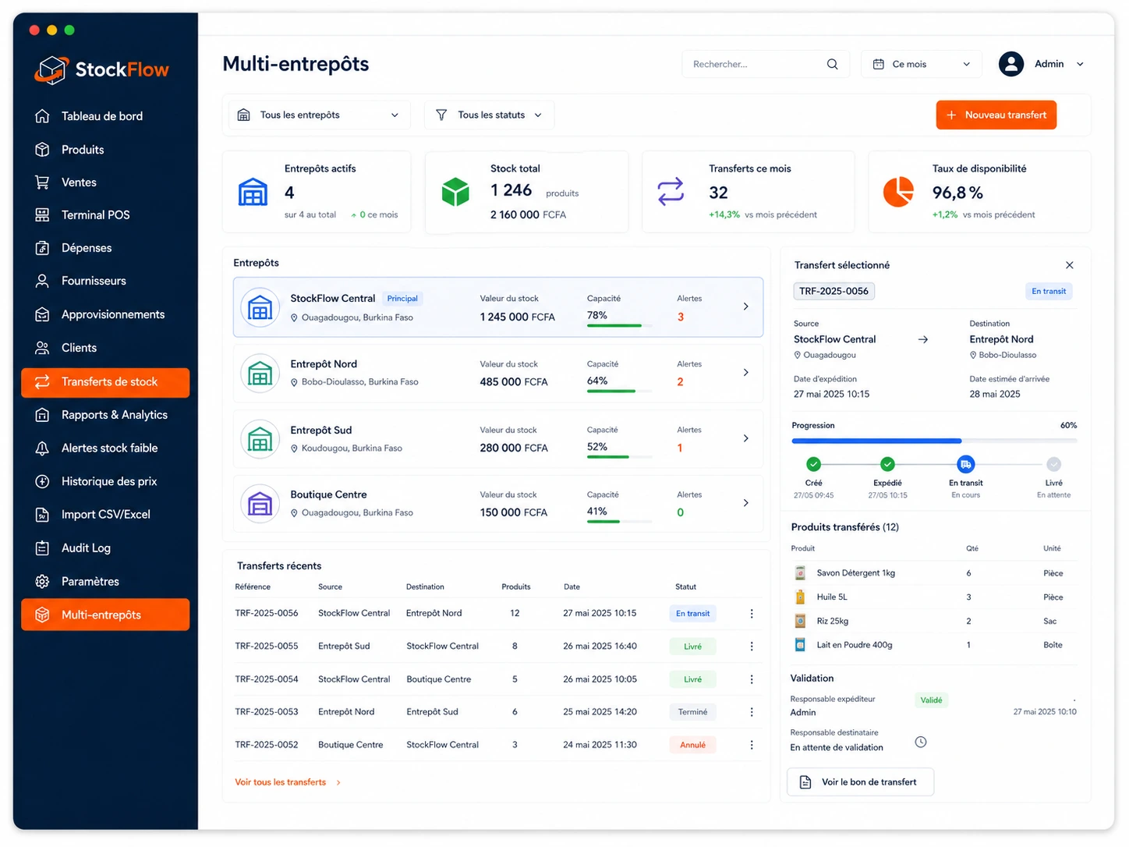1129x847 pixels.
Task: Click the Lait en Poudre 400g product icon
Action: pos(800,645)
